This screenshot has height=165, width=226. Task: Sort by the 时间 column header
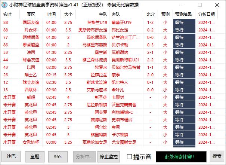pyautogui.click(x=51, y=14)
